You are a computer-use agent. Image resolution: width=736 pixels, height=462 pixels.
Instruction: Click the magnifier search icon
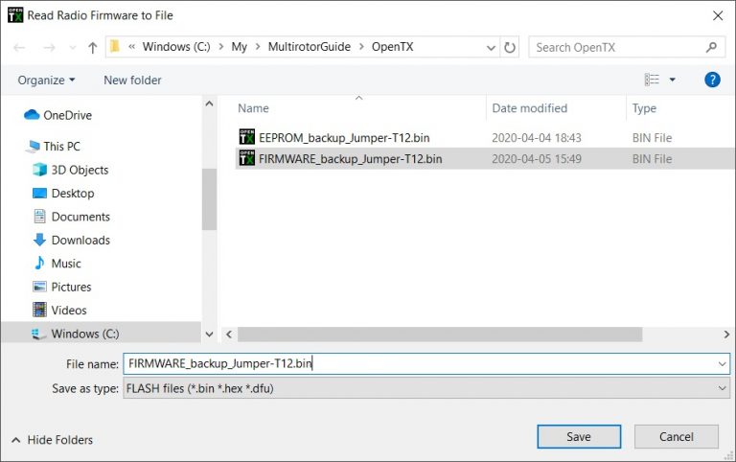711,47
